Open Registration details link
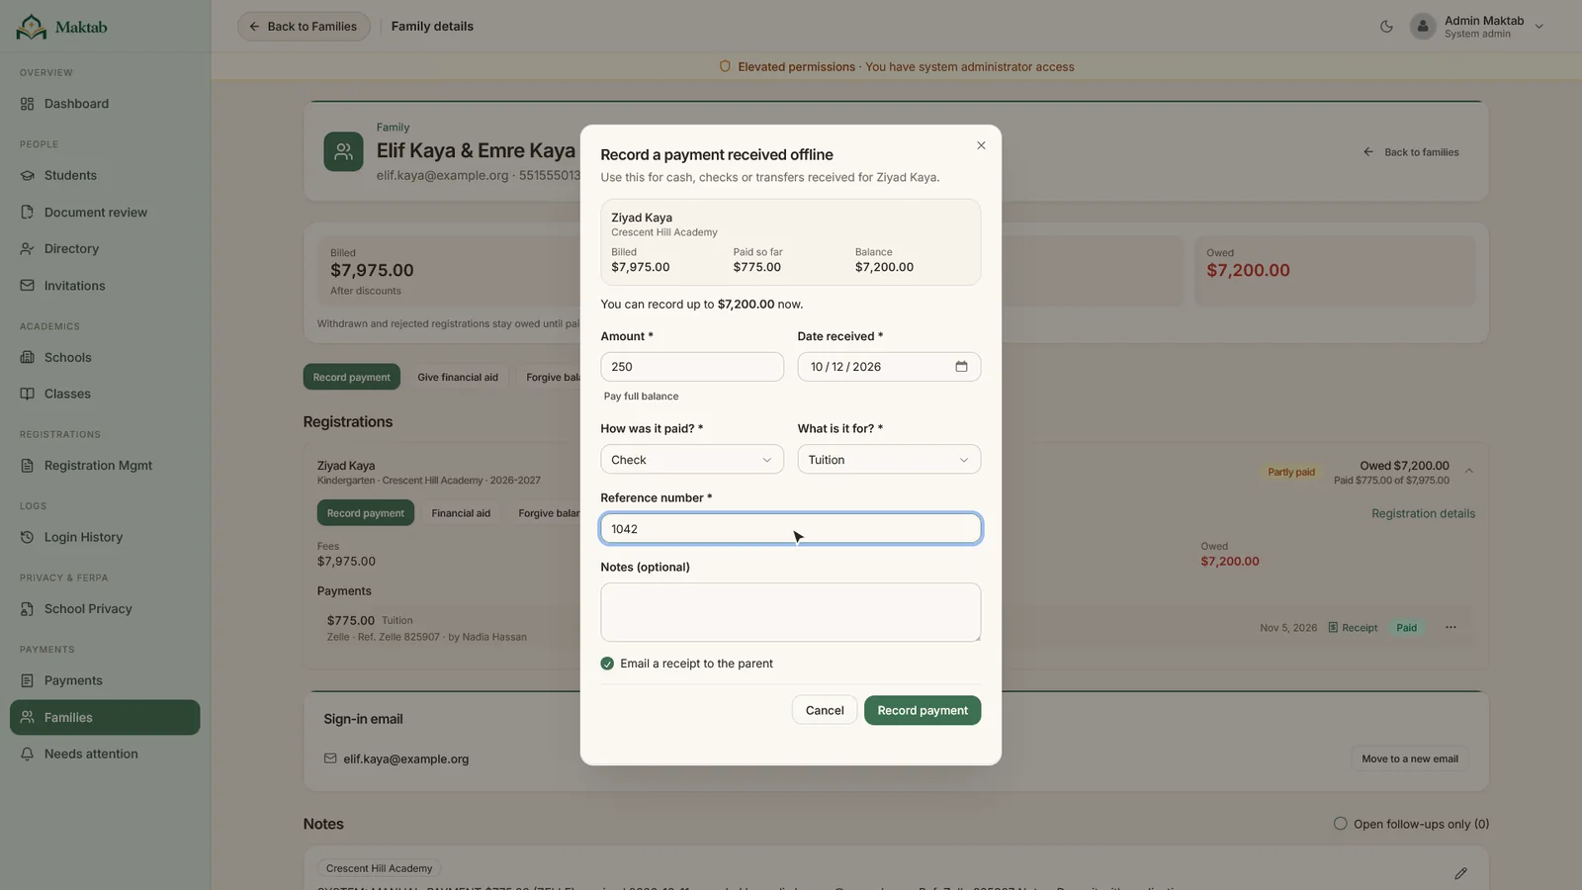Image resolution: width=1582 pixels, height=890 pixels. [1423, 513]
